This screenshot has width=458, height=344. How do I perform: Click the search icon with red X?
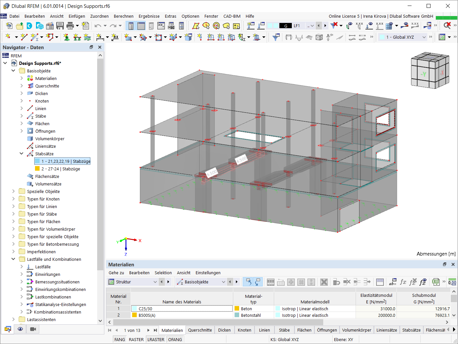447,26
